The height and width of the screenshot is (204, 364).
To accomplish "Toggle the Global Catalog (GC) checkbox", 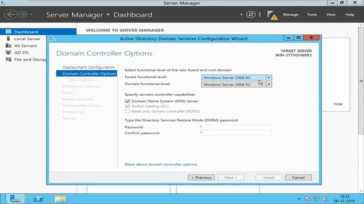I will click(127, 106).
